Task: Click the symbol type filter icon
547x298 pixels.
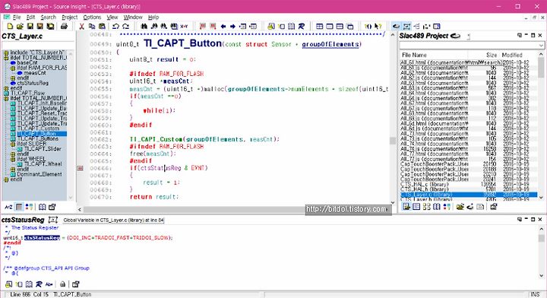Action: point(29,207)
